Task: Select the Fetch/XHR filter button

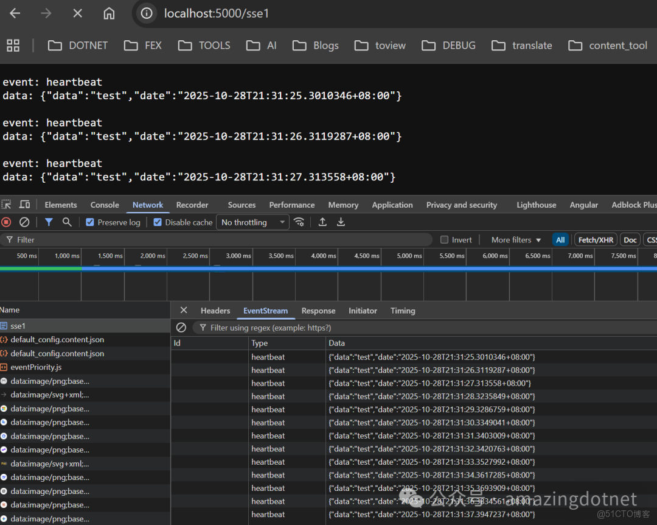Action: (x=596, y=239)
